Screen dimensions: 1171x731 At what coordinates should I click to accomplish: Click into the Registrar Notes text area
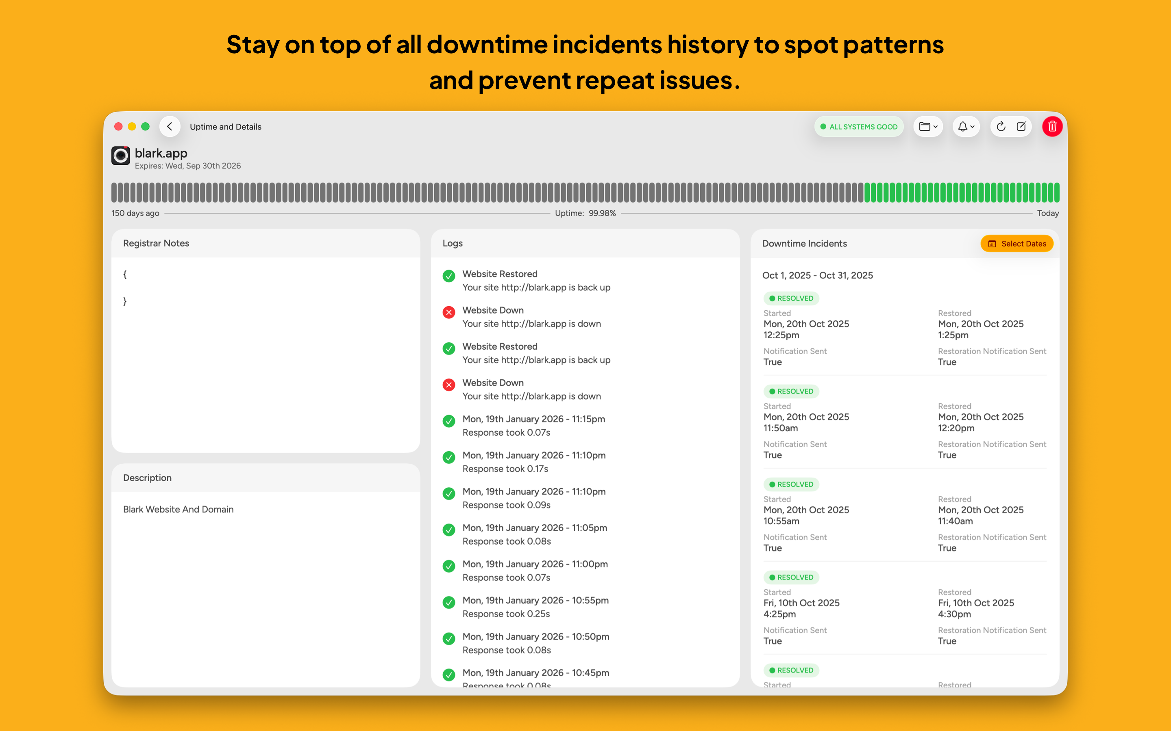click(x=266, y=355)
